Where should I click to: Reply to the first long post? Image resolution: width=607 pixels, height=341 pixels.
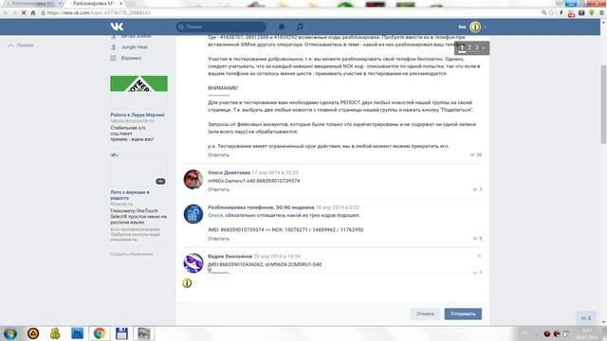[219, 155]
